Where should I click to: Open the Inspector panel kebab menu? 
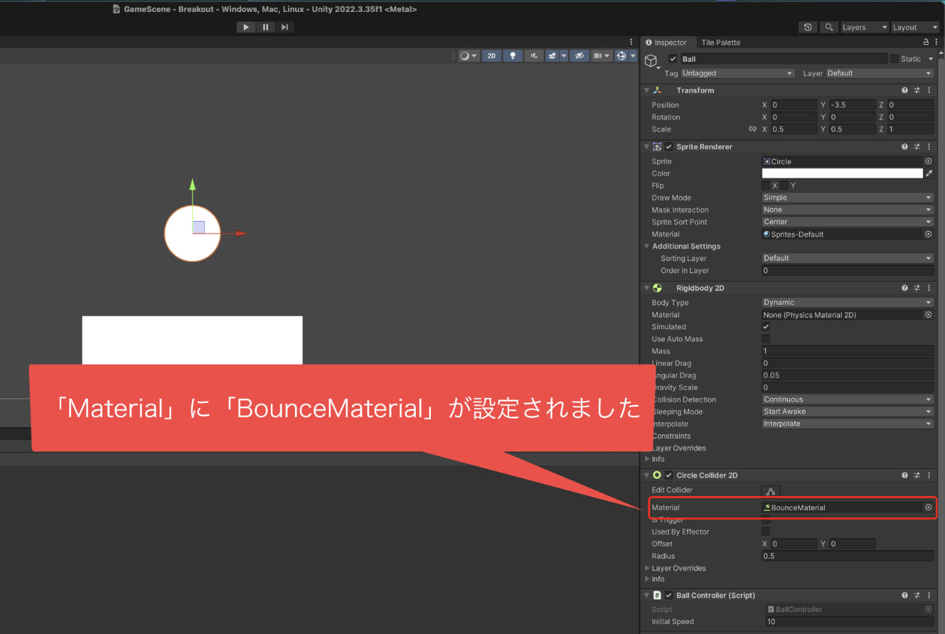[x=936, y=42]
